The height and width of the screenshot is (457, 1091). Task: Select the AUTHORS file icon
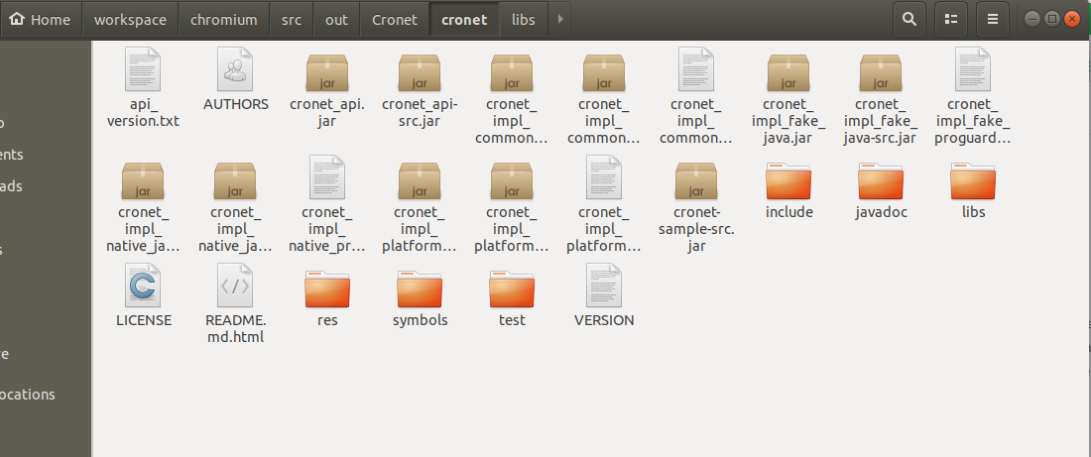click(x=235, y=68)
